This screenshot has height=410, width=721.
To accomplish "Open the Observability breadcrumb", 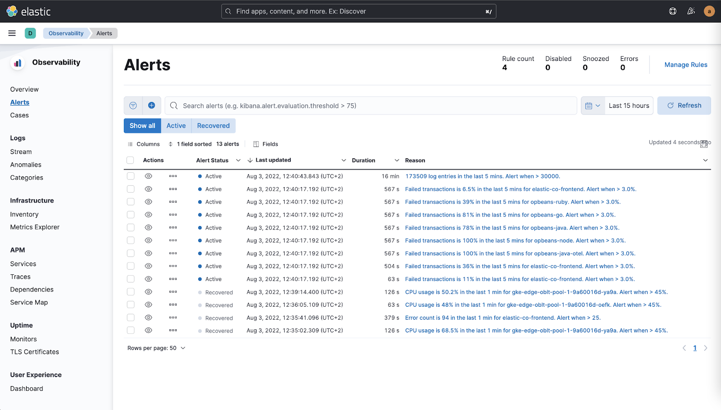I will 65,33.
